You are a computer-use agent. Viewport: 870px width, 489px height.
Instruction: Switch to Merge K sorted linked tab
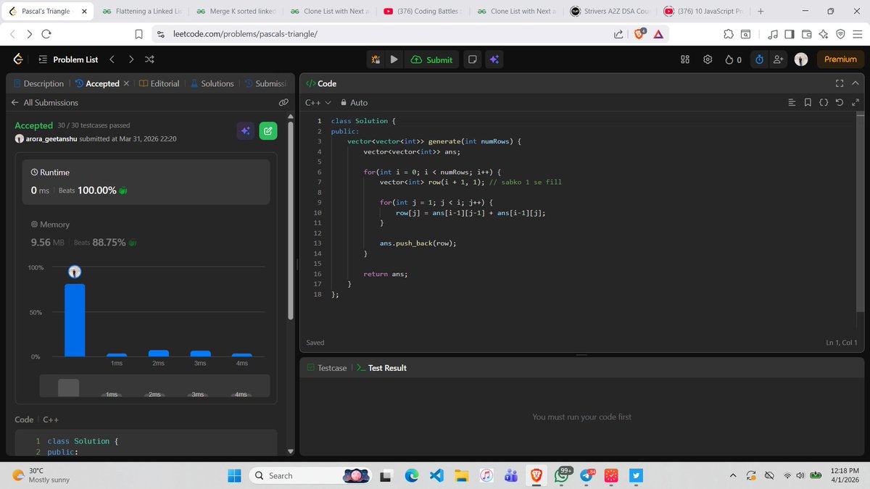pyautogui.click(x=236, y=12)
